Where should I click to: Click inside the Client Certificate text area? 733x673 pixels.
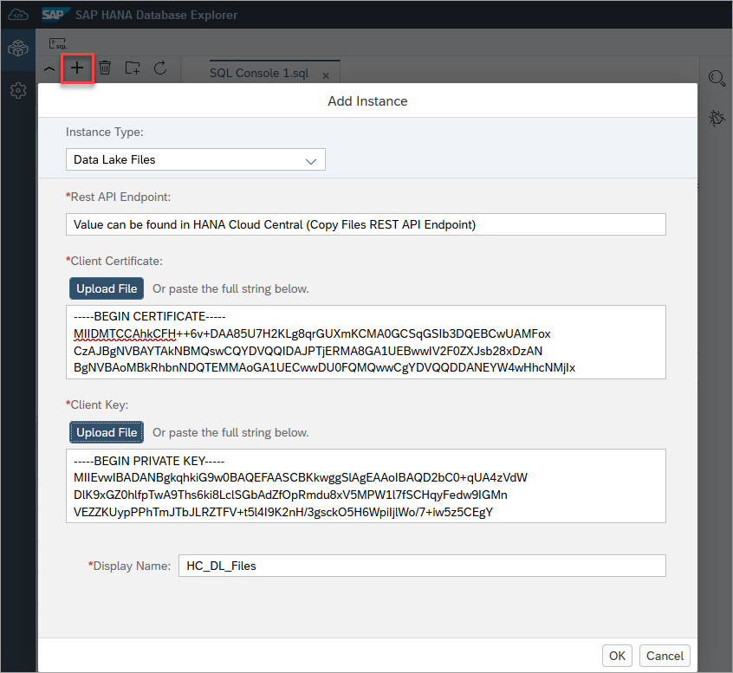click(x=366, y=342)
